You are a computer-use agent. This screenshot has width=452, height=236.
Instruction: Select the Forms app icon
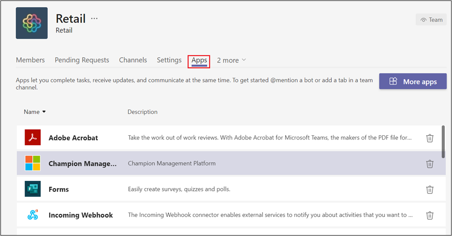pos(33,189)
